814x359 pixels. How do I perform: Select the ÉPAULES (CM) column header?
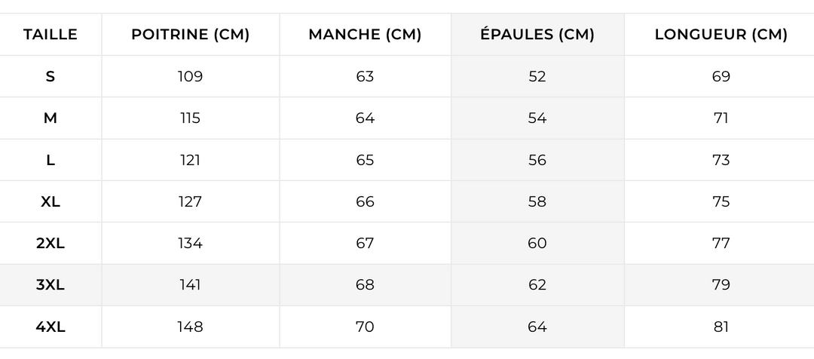click(537, 34)
